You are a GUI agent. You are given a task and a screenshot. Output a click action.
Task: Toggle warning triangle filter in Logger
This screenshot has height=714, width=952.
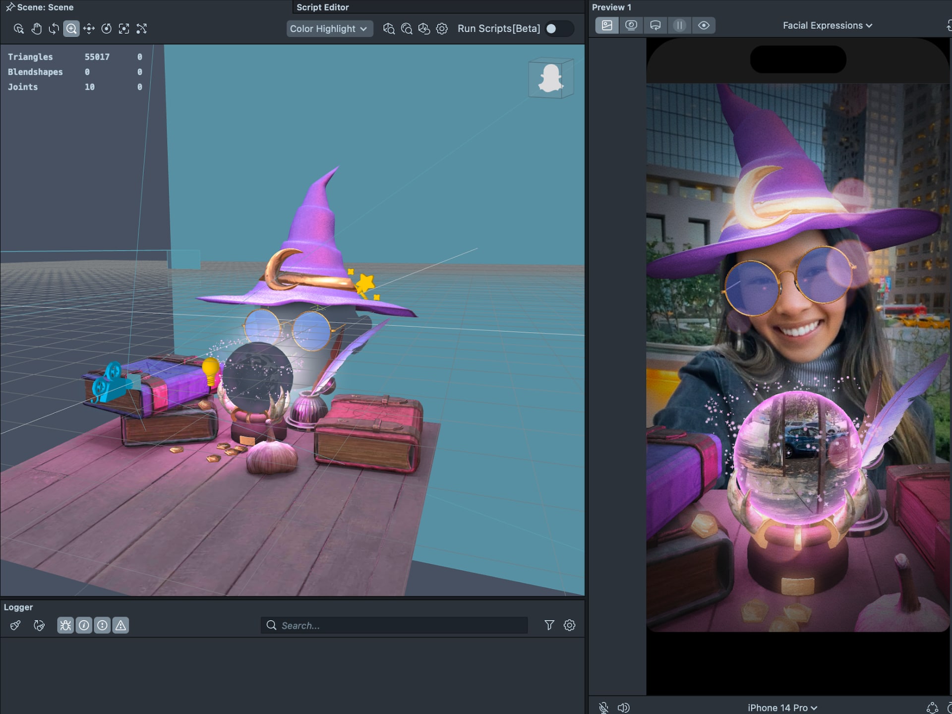[120, 625]
